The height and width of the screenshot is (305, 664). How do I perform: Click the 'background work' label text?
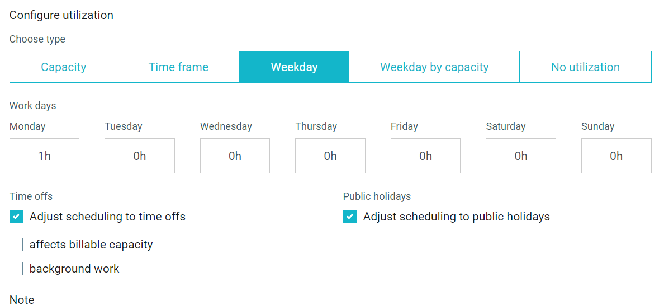(74, 269)
